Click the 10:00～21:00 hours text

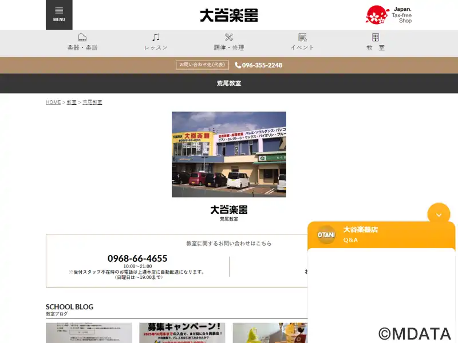coord(137,266)
